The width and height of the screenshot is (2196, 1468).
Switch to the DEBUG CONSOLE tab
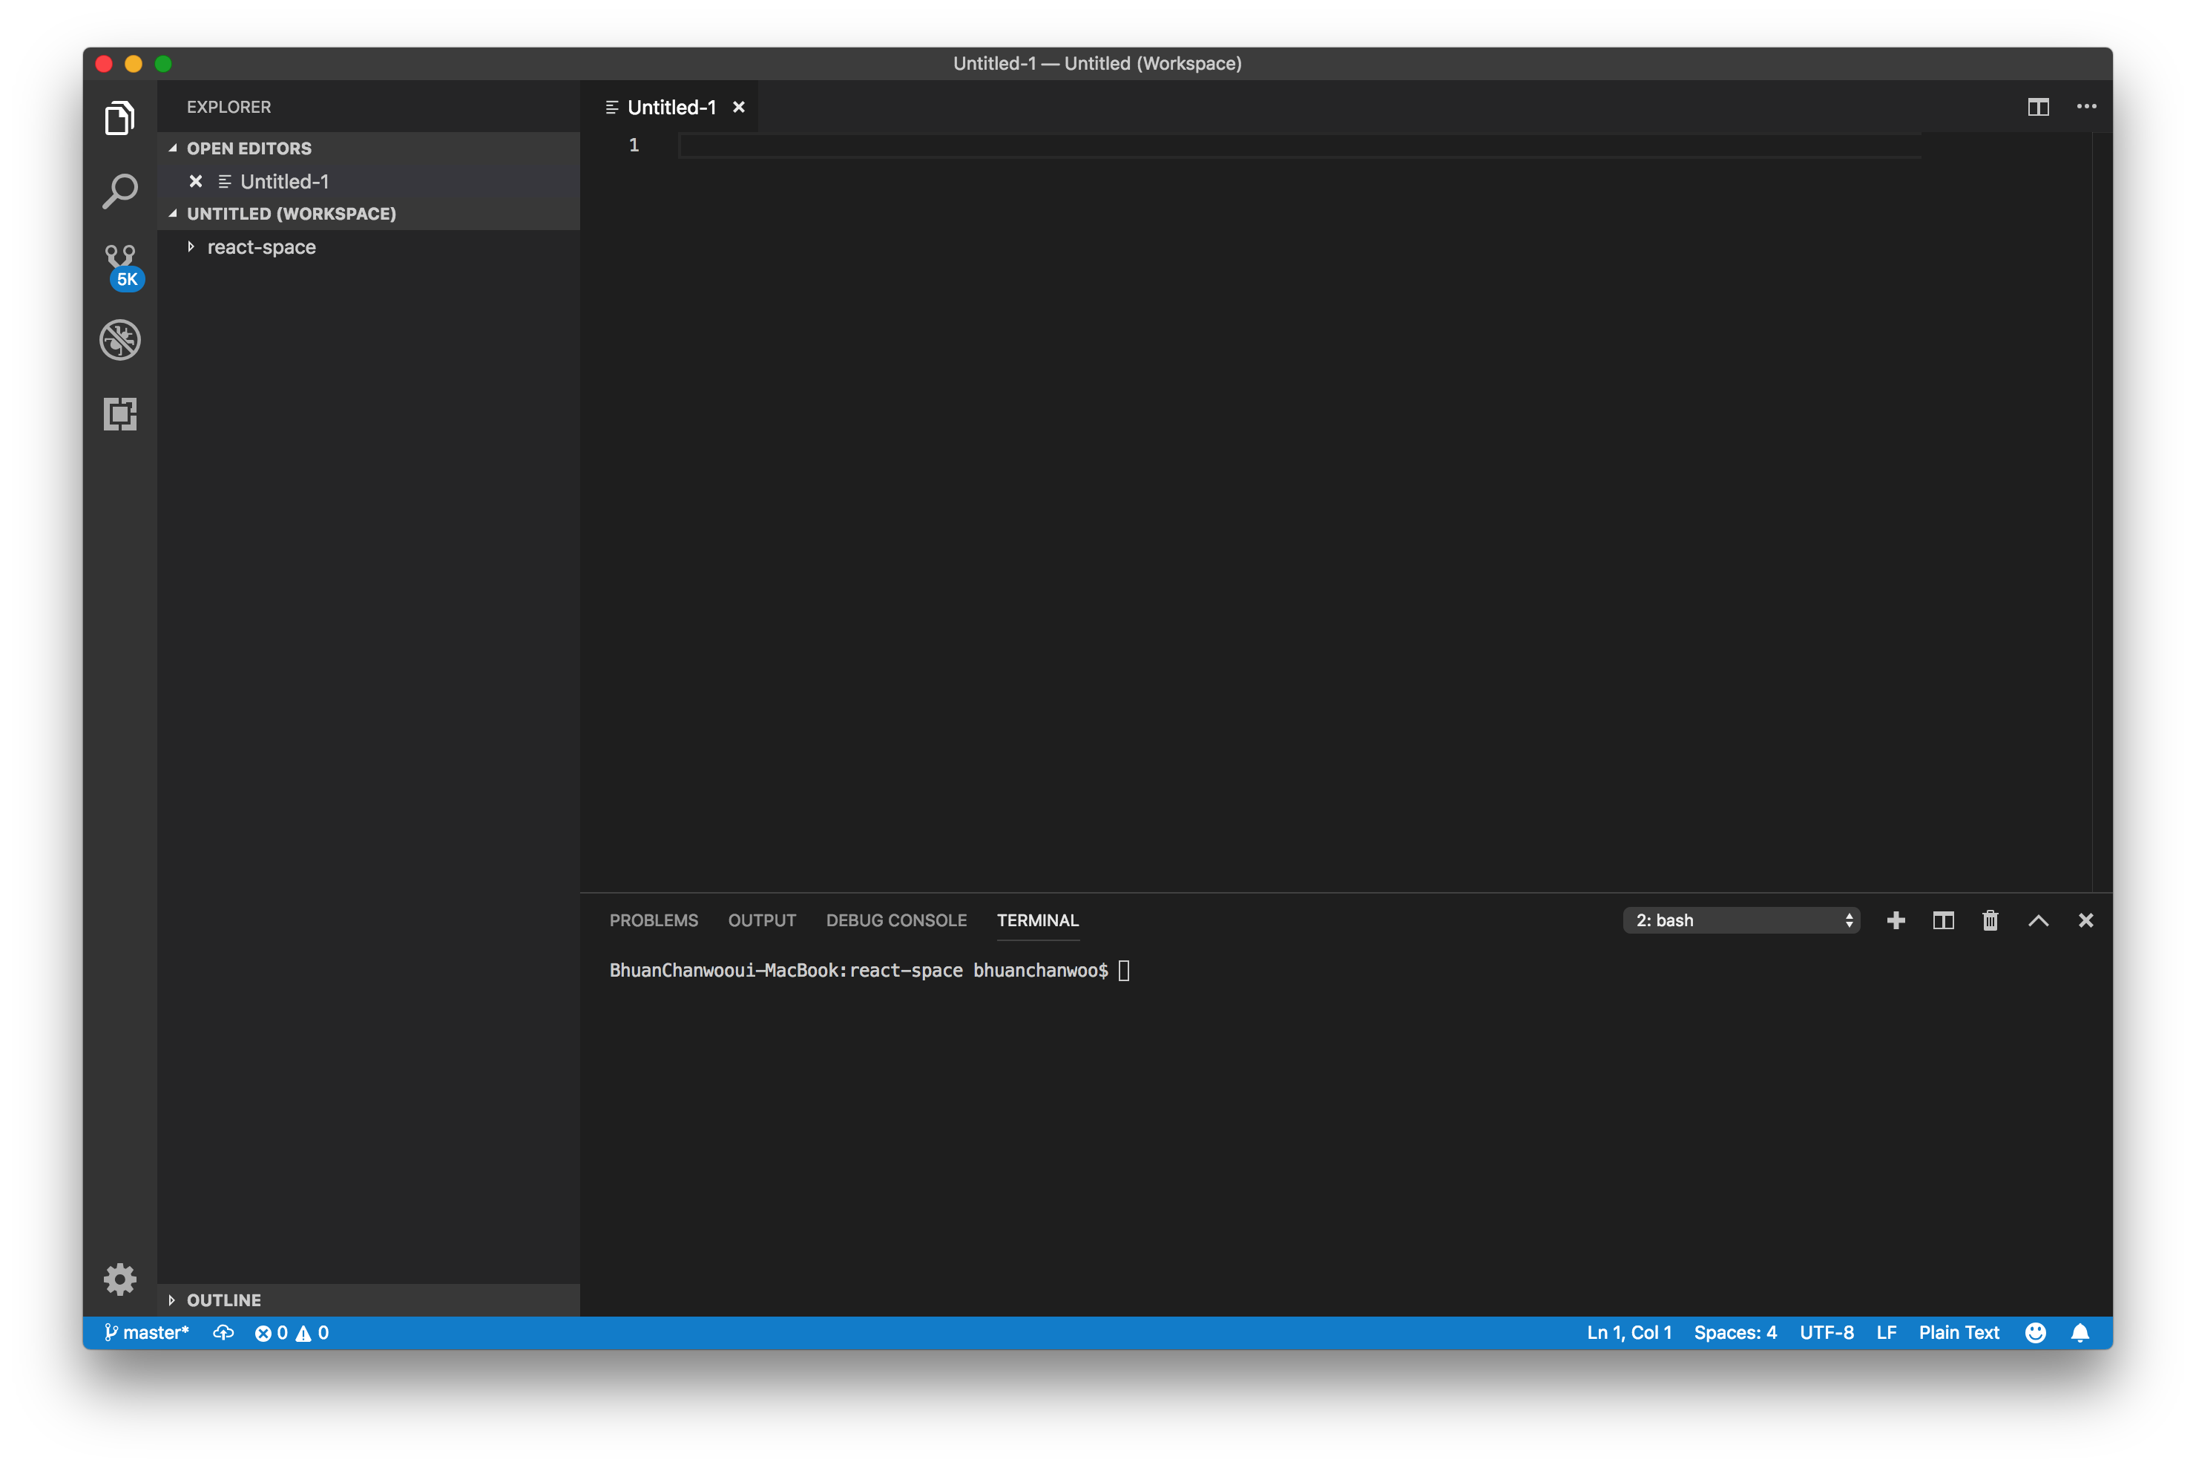click(895, 920)
